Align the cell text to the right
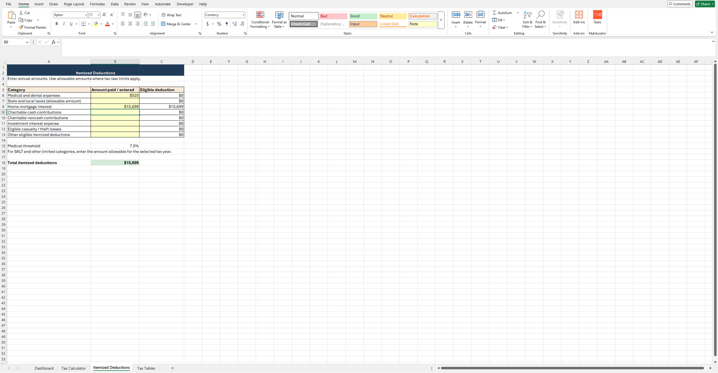Image resolution: width=718 pixels, height=373 pixels. click(x=137, y=24)
